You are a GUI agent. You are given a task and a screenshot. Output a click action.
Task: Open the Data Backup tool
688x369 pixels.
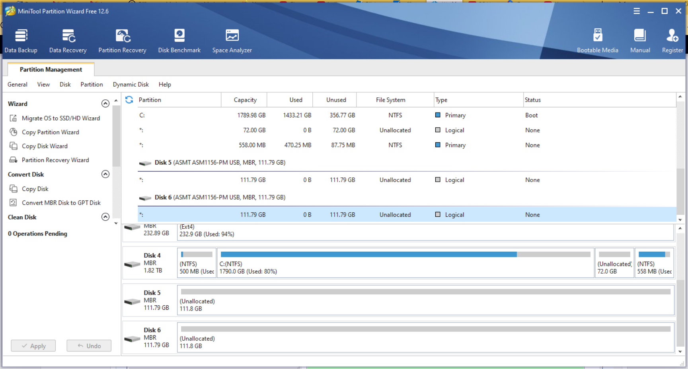21,41
